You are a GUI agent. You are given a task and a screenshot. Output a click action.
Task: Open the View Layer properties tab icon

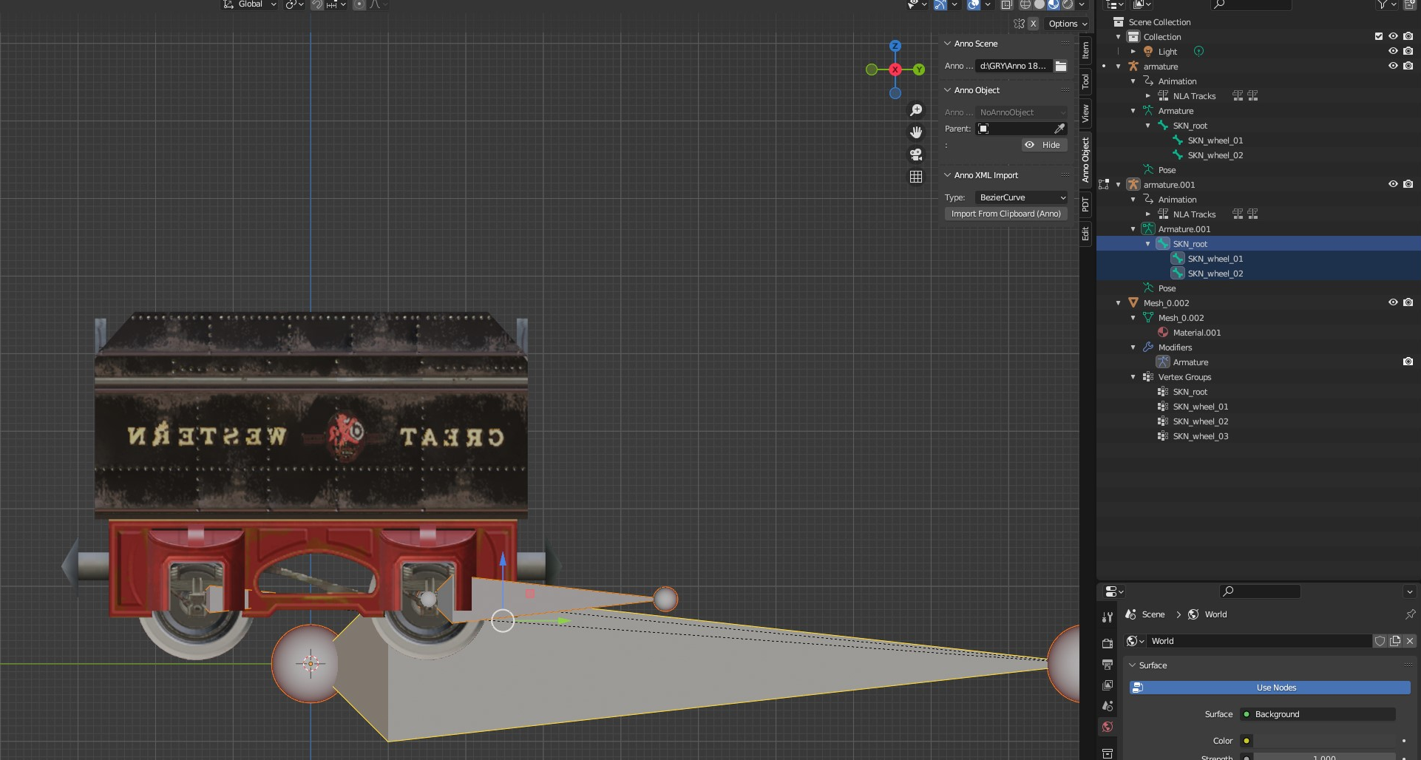[x=1108, y=685]
